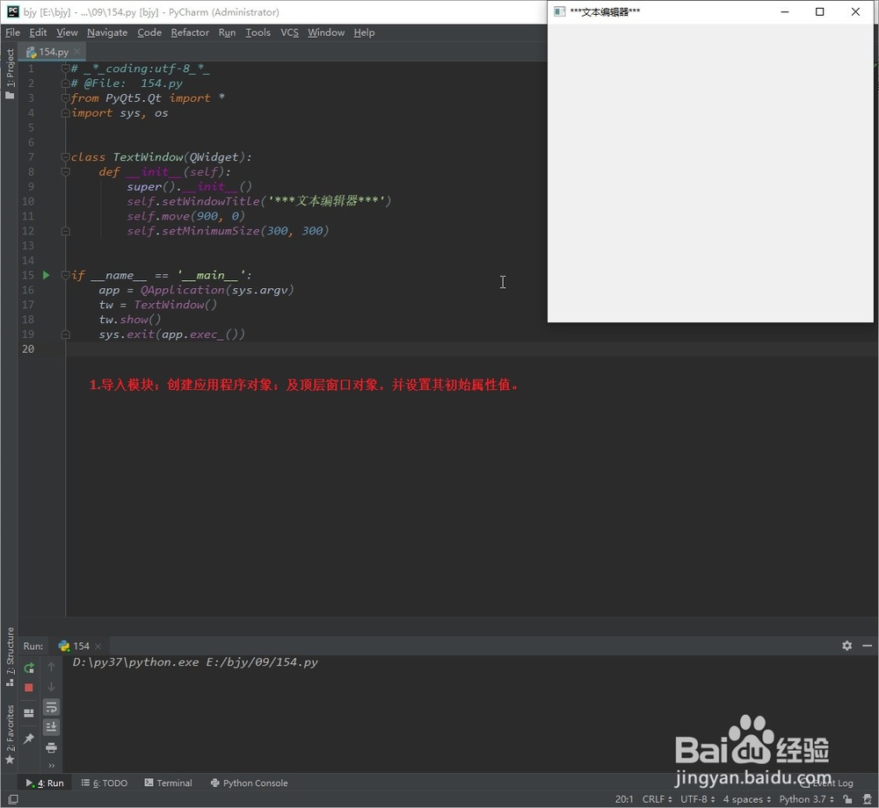Click the setWindowTitle call on line 10
The height and width of the screenshot is (808, 879).
[211, 201]
